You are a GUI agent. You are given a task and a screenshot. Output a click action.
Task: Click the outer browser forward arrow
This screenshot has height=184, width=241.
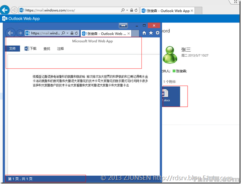14,10
